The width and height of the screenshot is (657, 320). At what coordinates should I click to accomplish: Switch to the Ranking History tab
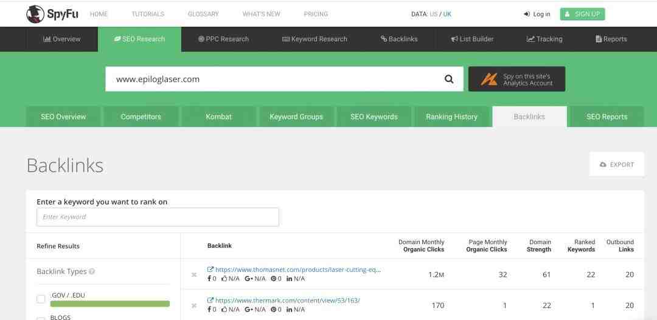point(451,117)
